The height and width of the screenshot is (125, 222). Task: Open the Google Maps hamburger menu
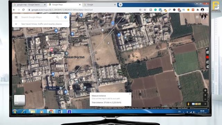[16, 17]
